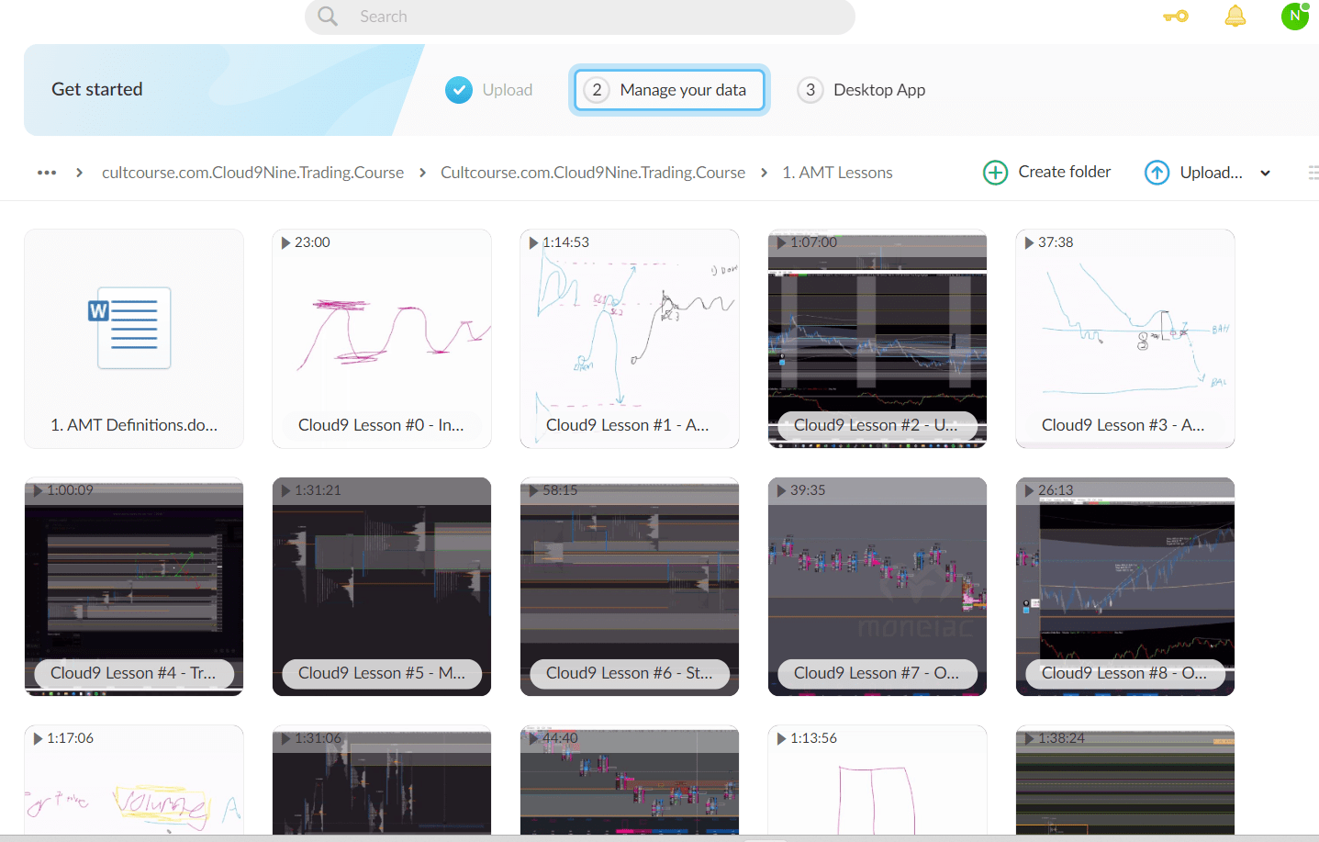The width and height of the screenshot is (1319, 842).
Task: Click the Create folder button
Action: (1047, 173)
